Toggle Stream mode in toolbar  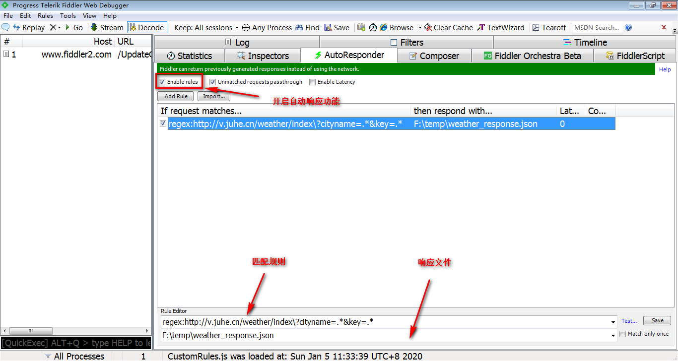(x=107, y=27)
